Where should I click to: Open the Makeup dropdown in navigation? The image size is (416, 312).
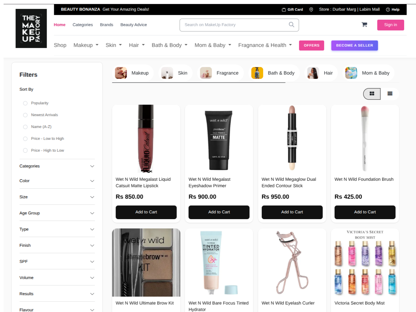(86, 46)
